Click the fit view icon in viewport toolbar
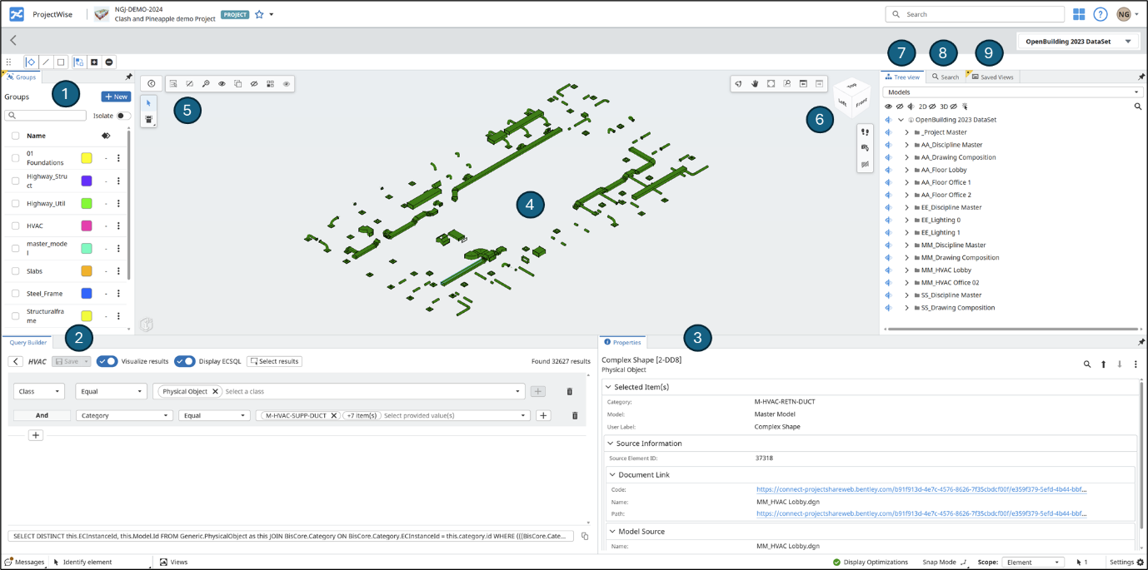 771,84
